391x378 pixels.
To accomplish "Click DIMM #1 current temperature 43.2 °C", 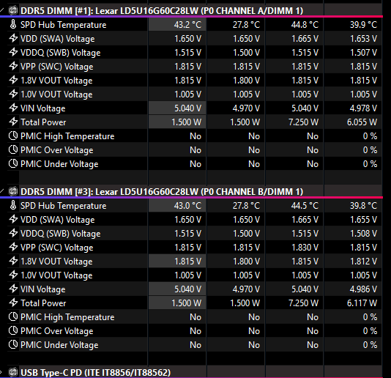I will point(187,25).
